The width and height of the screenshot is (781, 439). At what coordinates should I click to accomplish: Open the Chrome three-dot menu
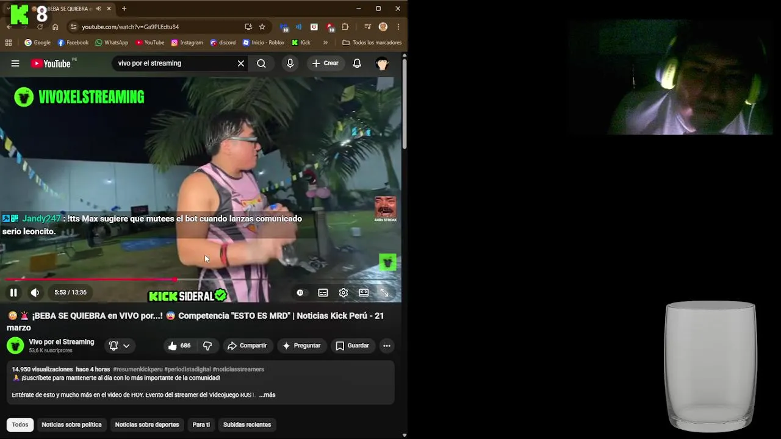(x=398, y=27)
